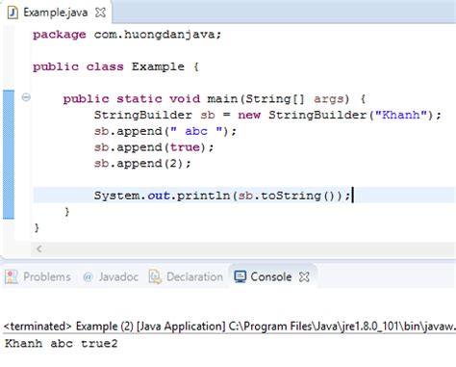Click the Java file icon on the Example.java tab
456x367 pixels.
tap(13, 13)
